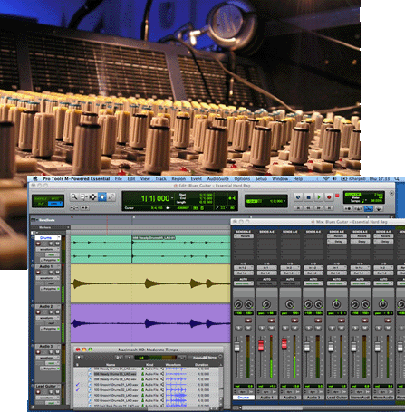Click the Reverb send on the Drums channel
The width and height of the screenshot is (405, 412).
(244, 236)
